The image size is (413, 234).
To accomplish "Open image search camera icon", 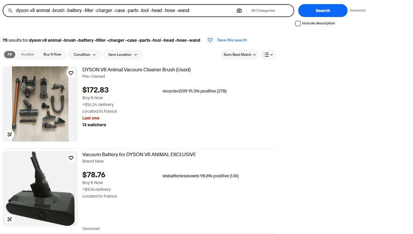I will pos(239,11).
